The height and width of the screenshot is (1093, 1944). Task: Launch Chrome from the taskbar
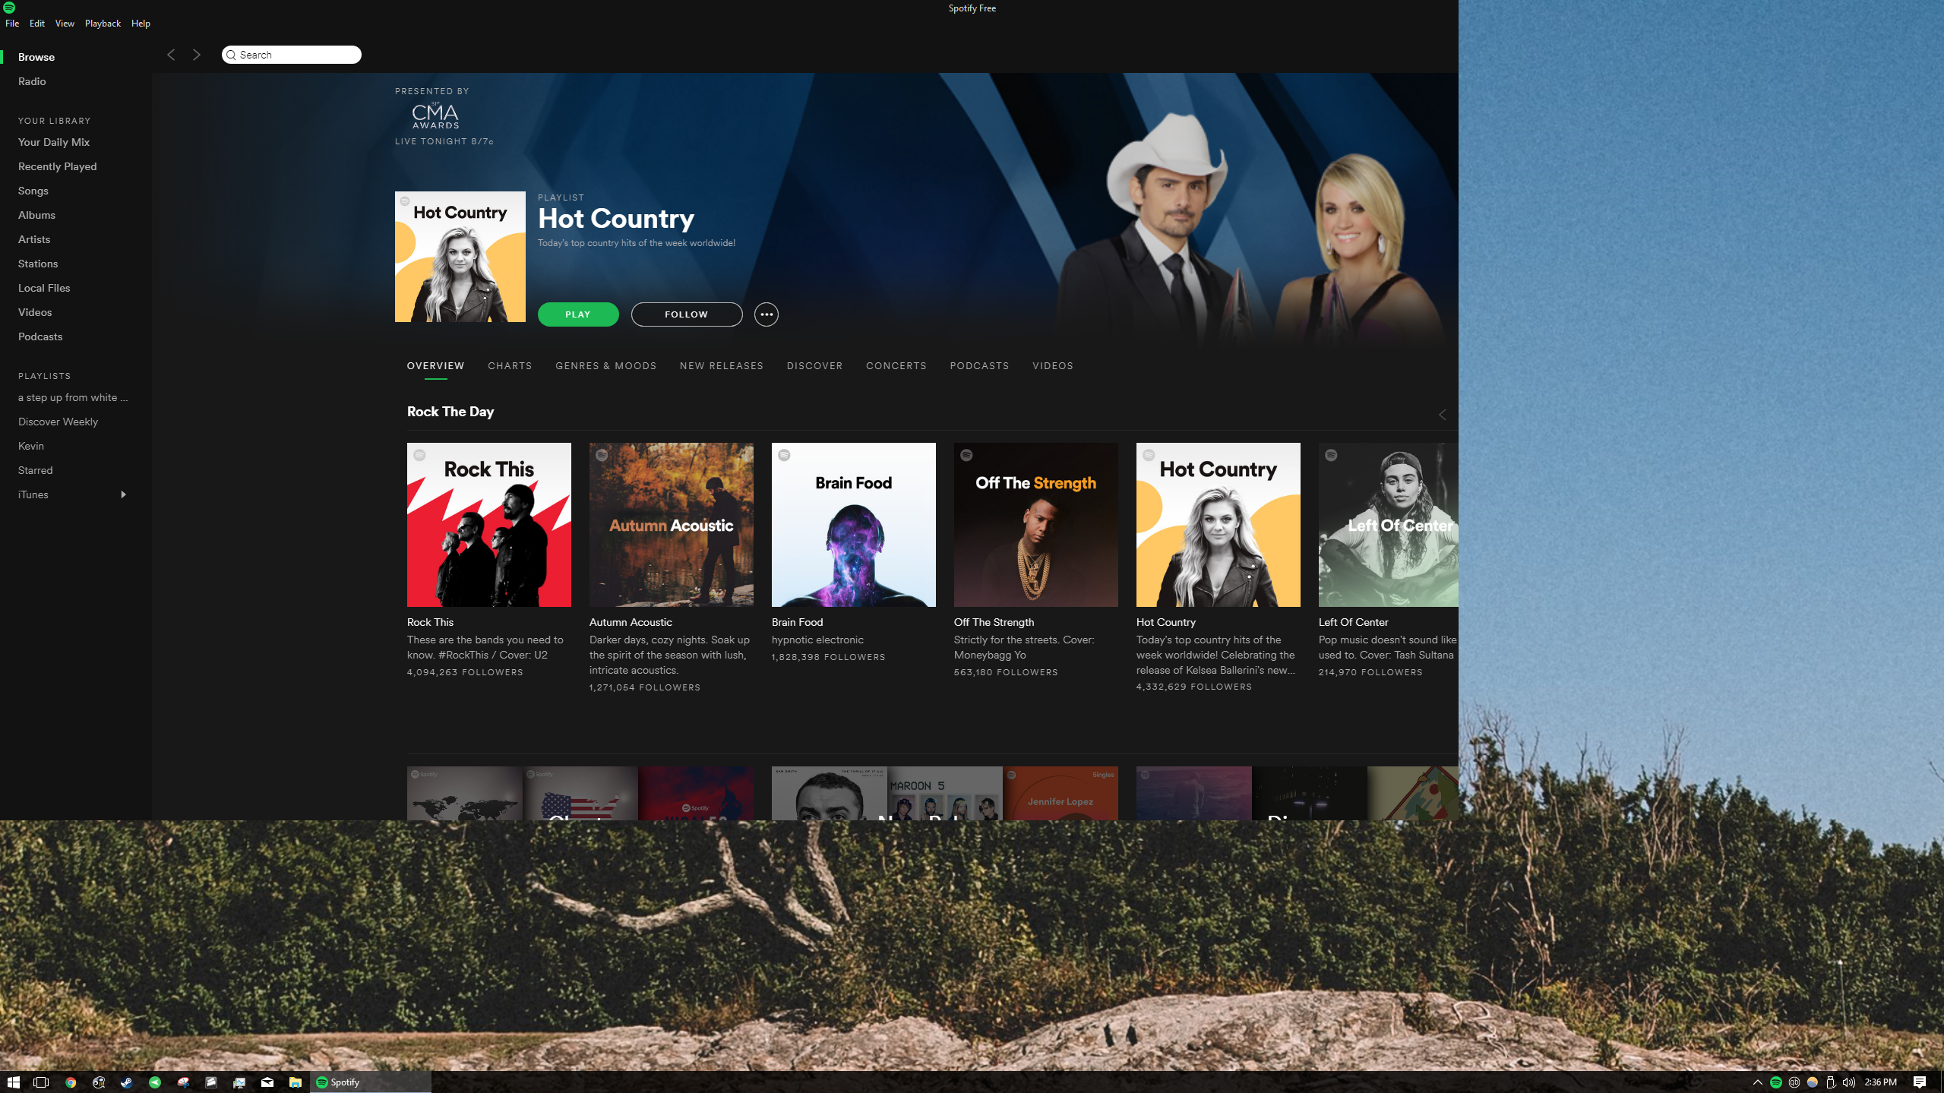(x=71, y=1082)
